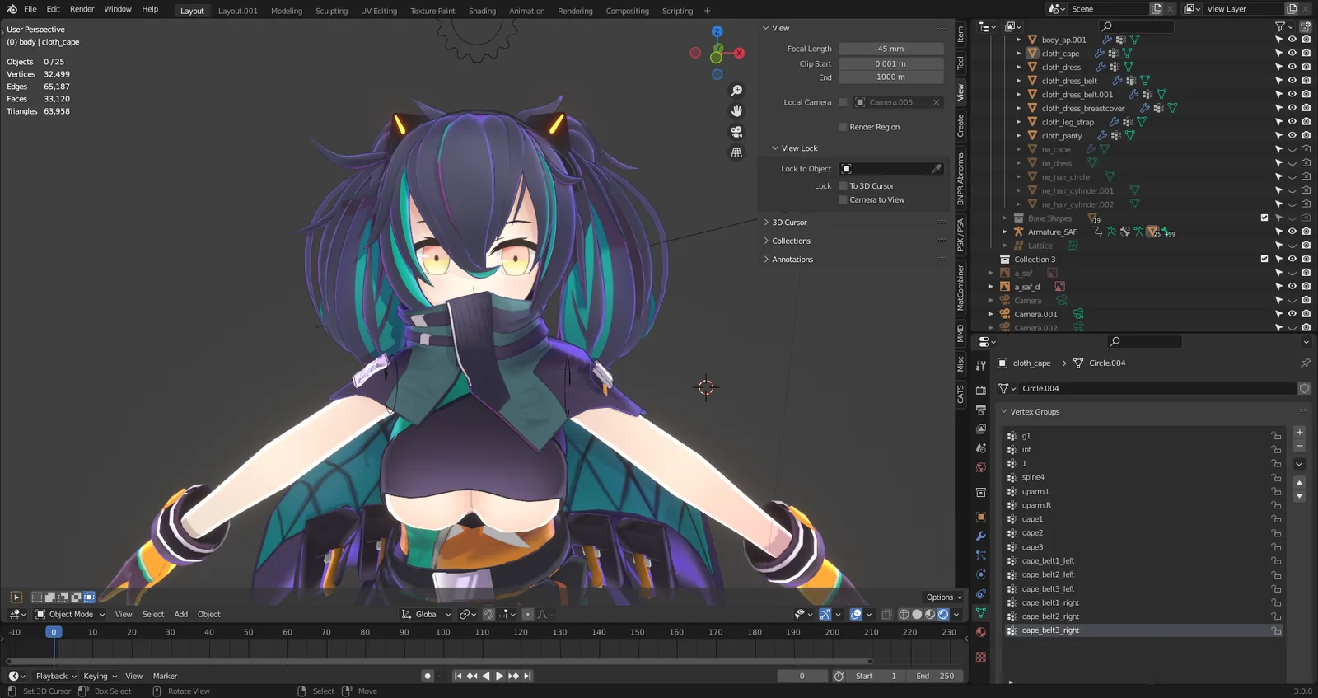Open vertex group specials dropdown arrow

pos(1300,464)
